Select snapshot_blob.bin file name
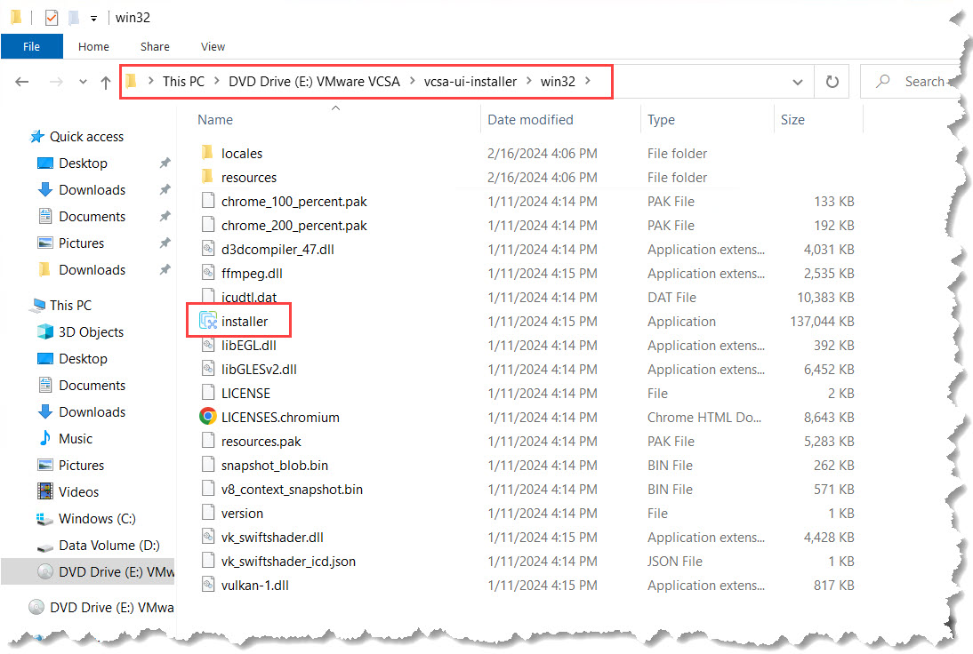Viewport: 973px width, 654px height. tap(275, 466)
